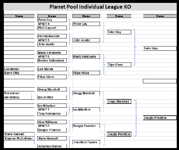179x150 pixels.
Task: Click the Peter Gay finalist cell
Action: (x=160, y=48)
